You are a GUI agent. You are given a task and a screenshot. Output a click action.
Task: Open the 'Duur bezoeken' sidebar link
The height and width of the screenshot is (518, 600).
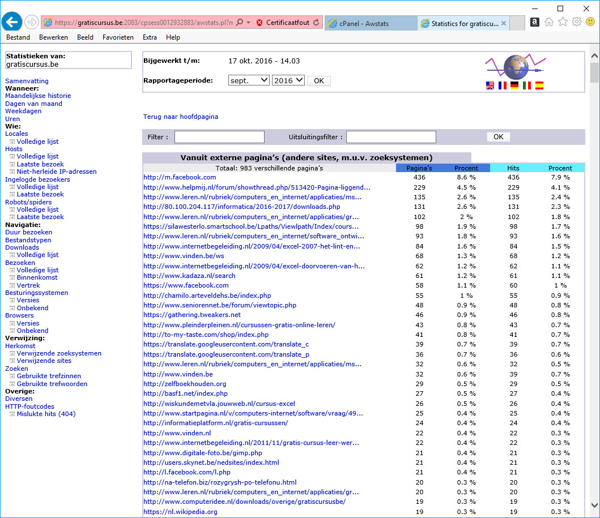tap(29, 232)
